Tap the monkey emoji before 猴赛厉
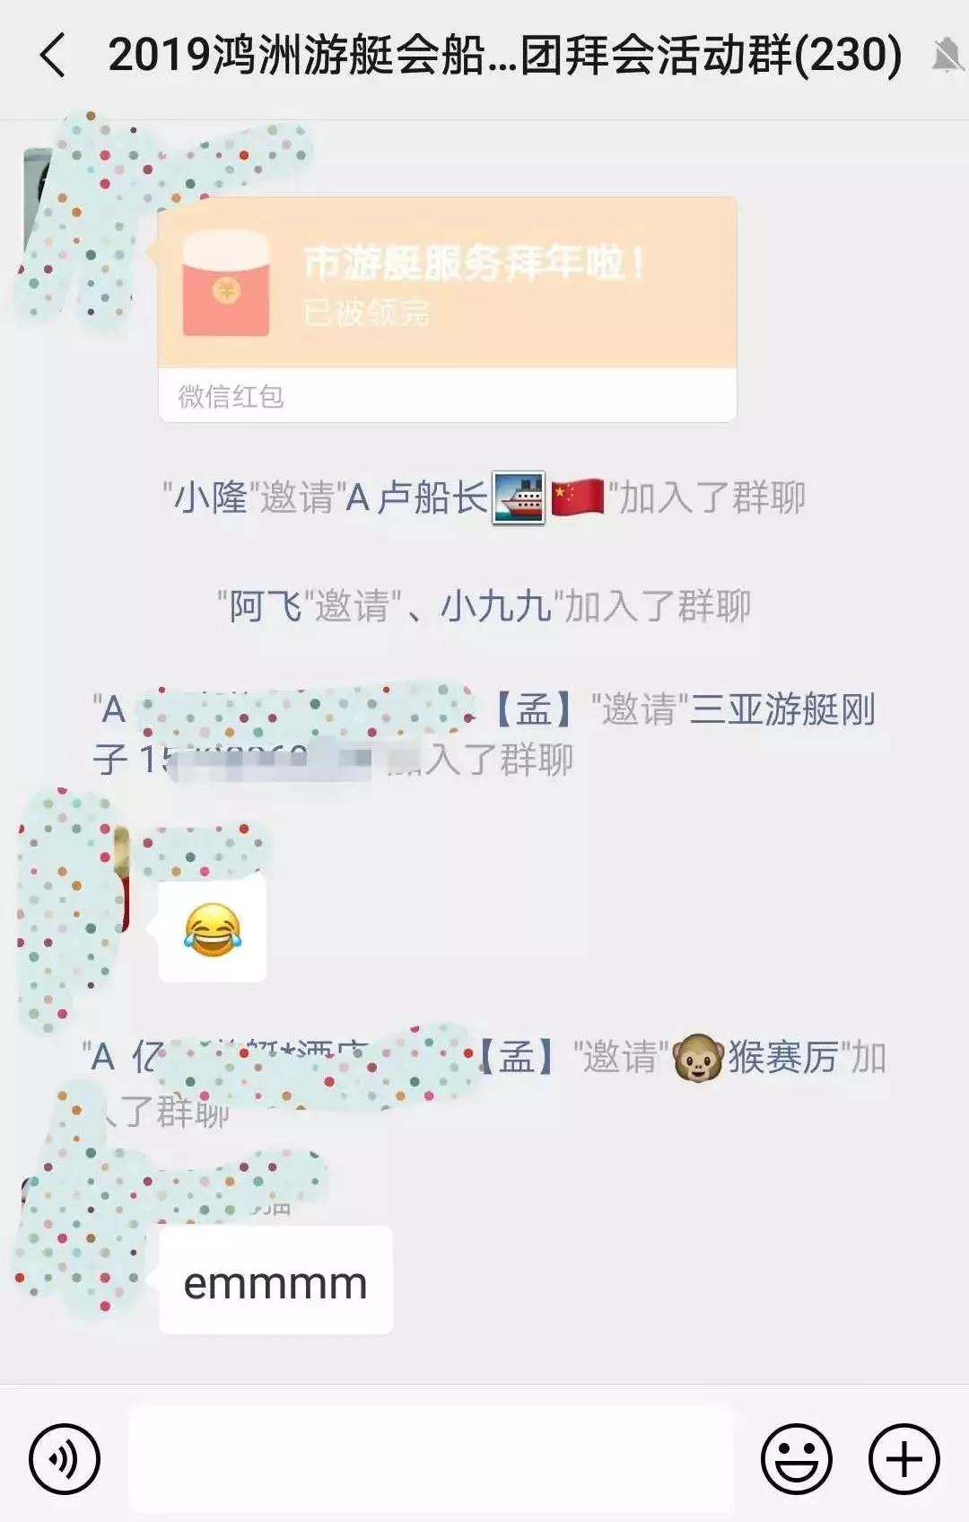969x1522 pixels. click(698, 1057)
